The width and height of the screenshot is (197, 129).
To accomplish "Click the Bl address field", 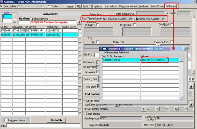I will (162, 109).
